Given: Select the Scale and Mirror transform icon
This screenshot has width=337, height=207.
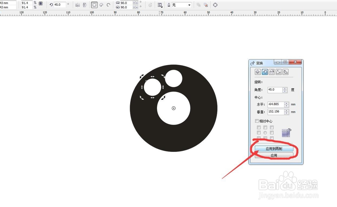Looking at the screenshot, I should click(272, 72).
